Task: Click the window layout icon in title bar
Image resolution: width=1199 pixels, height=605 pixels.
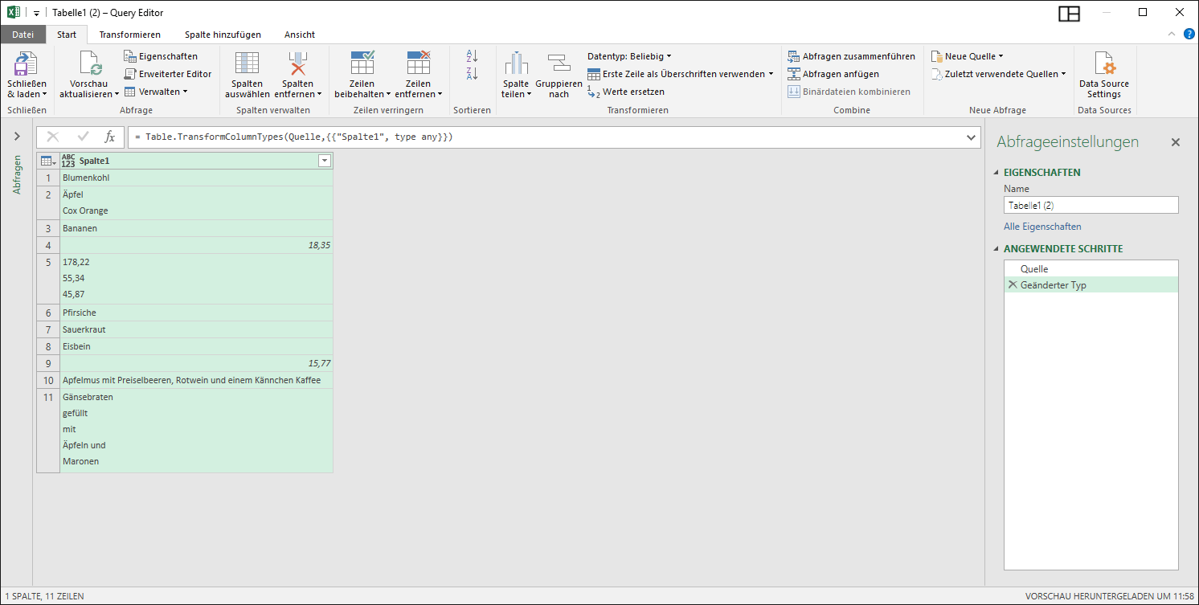Action: tap(1069, 13)
